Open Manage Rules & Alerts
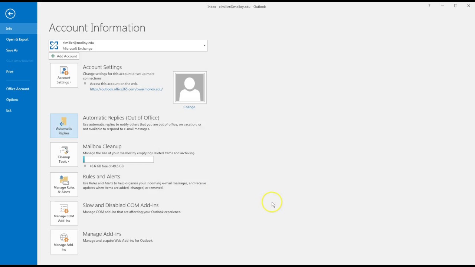Viewport: 475px width, 267px height. 64,185
